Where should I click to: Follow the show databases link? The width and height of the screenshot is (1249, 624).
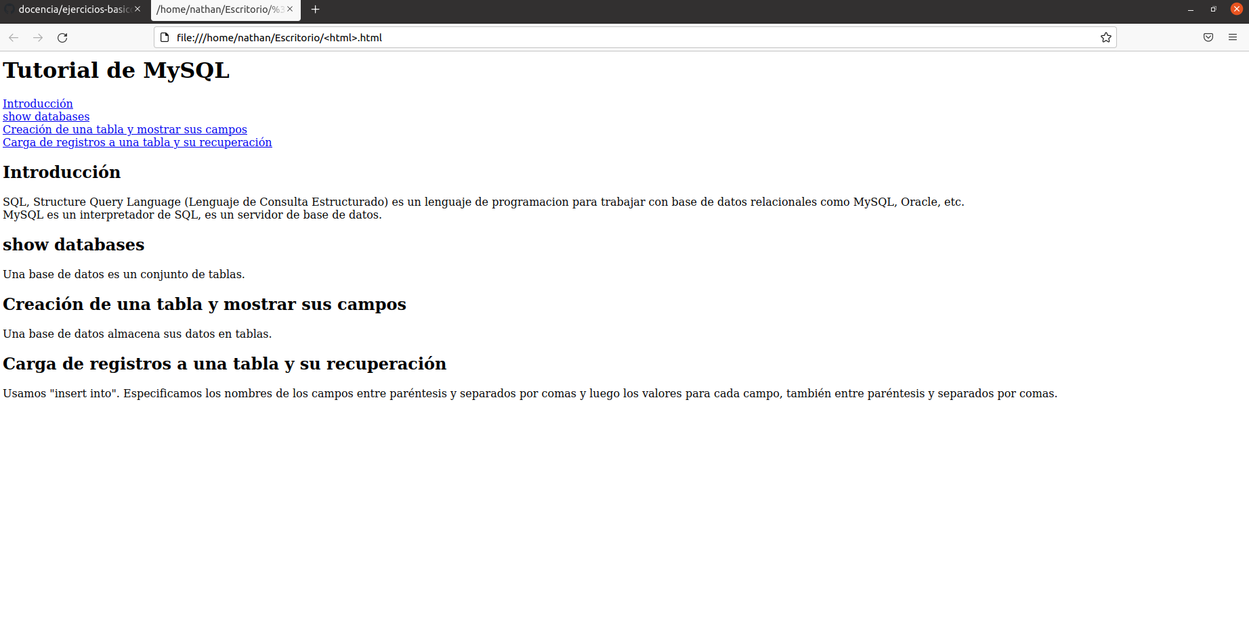pyautogui.click(x=45, y=116)
